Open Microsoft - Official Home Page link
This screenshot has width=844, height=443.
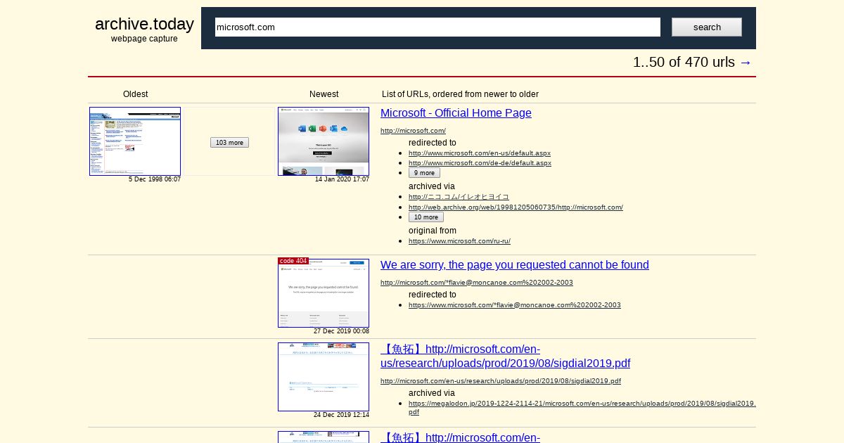pos(456,113)
